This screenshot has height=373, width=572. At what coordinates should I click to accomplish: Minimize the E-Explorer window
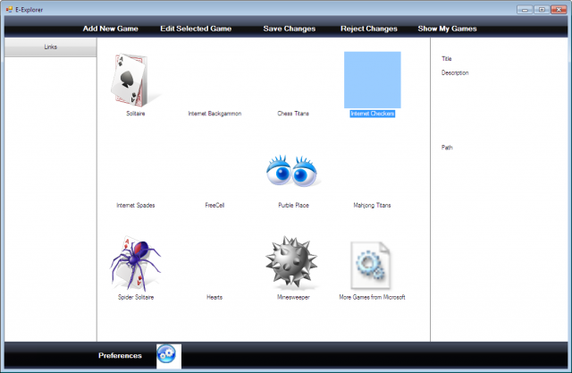(525, 10)
